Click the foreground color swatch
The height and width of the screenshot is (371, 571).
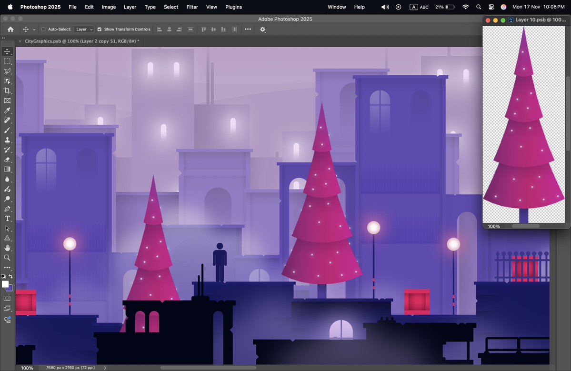(5, 284)
